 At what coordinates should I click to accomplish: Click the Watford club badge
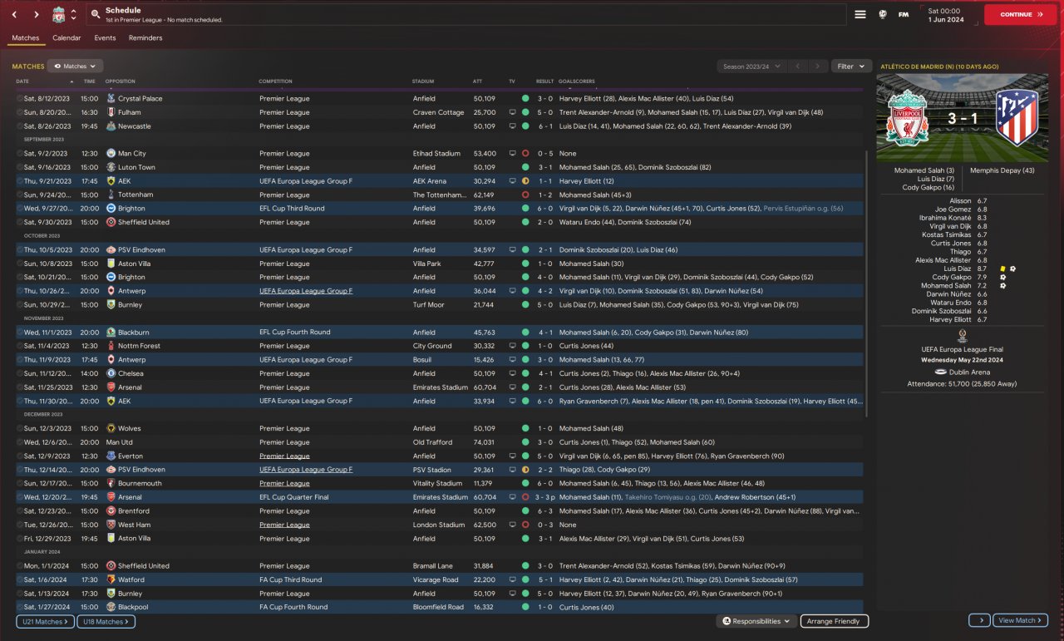click(111, 579)
